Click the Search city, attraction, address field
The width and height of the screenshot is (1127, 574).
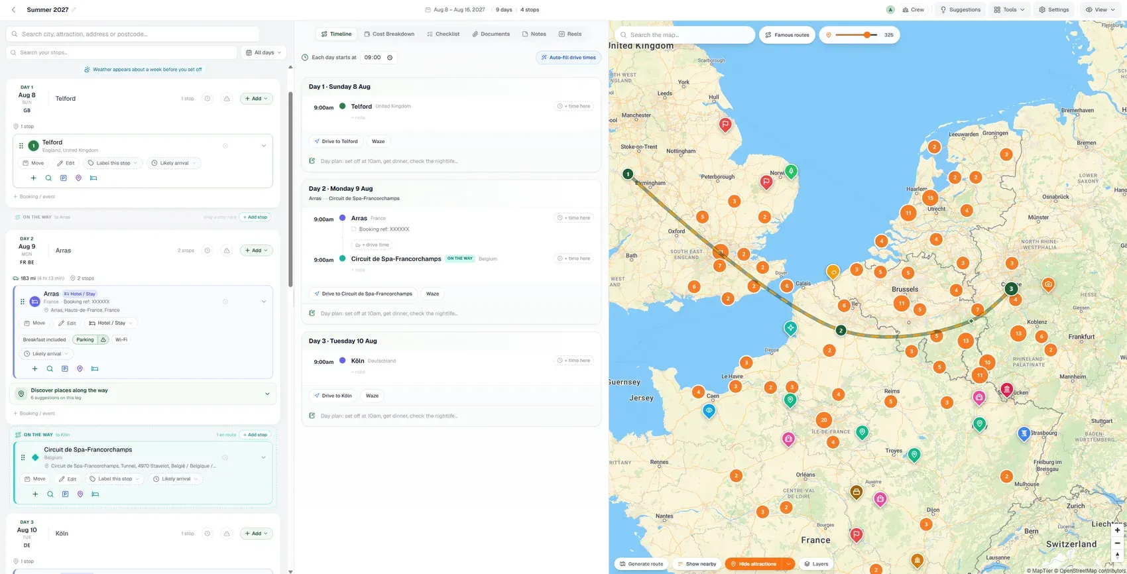(133, 34)
